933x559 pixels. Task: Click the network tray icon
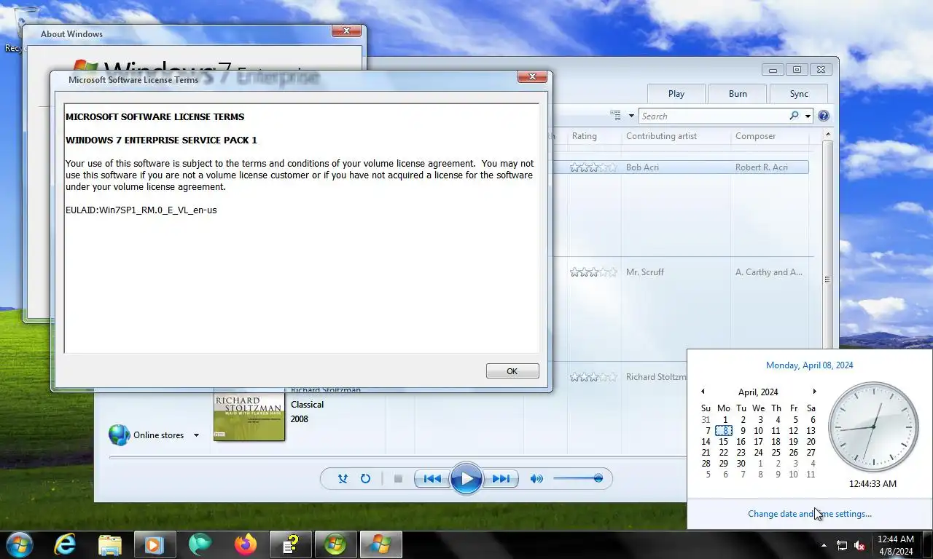[842, 545]
